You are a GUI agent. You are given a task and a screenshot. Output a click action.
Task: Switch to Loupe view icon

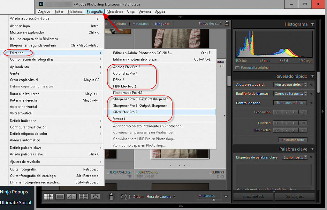pos(60,197)
